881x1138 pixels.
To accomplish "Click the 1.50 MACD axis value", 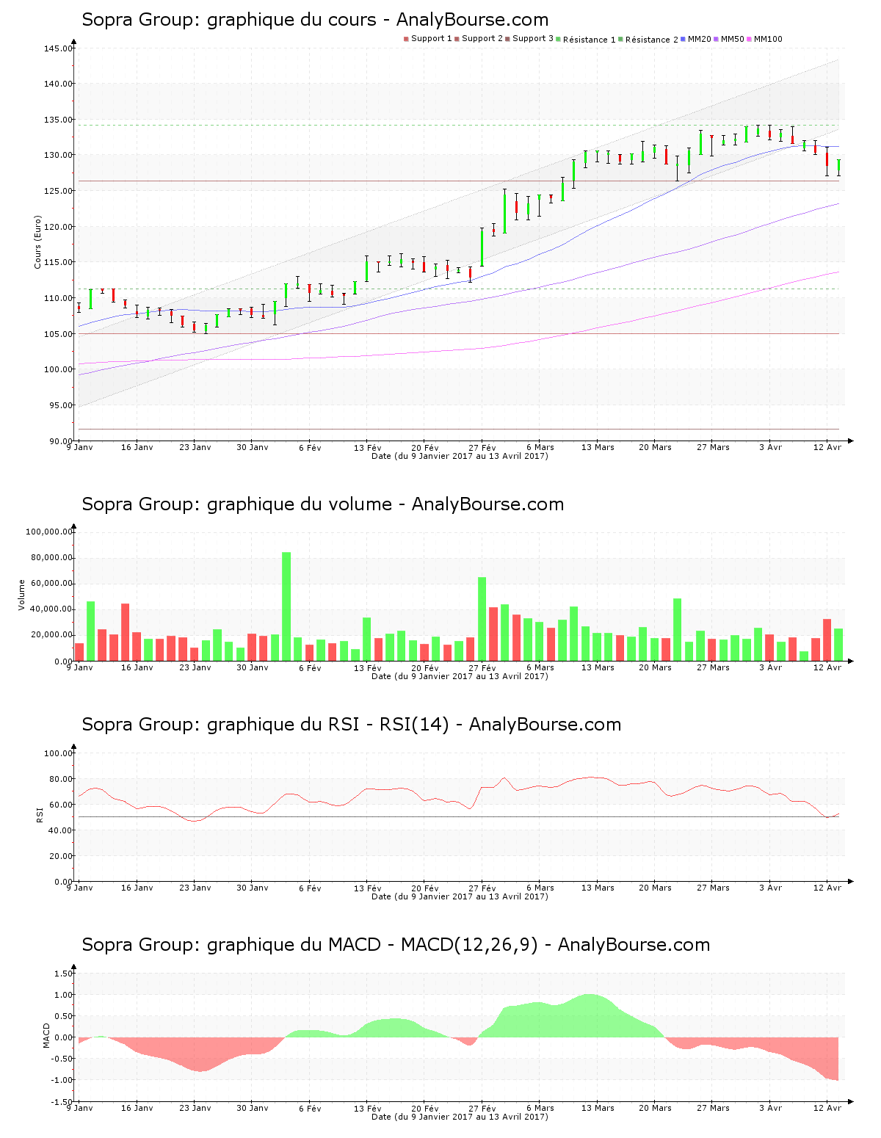I will coord(63,974).
